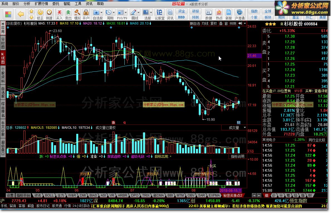
Task: Toggle the 窗 window layout option
Action: (x=226, y=23)
